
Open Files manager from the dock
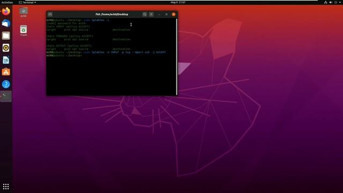click(6, 35)
